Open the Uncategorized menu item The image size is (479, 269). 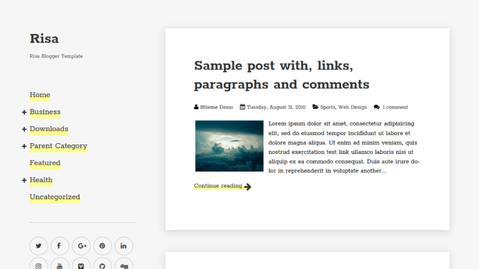coord(55,197)
